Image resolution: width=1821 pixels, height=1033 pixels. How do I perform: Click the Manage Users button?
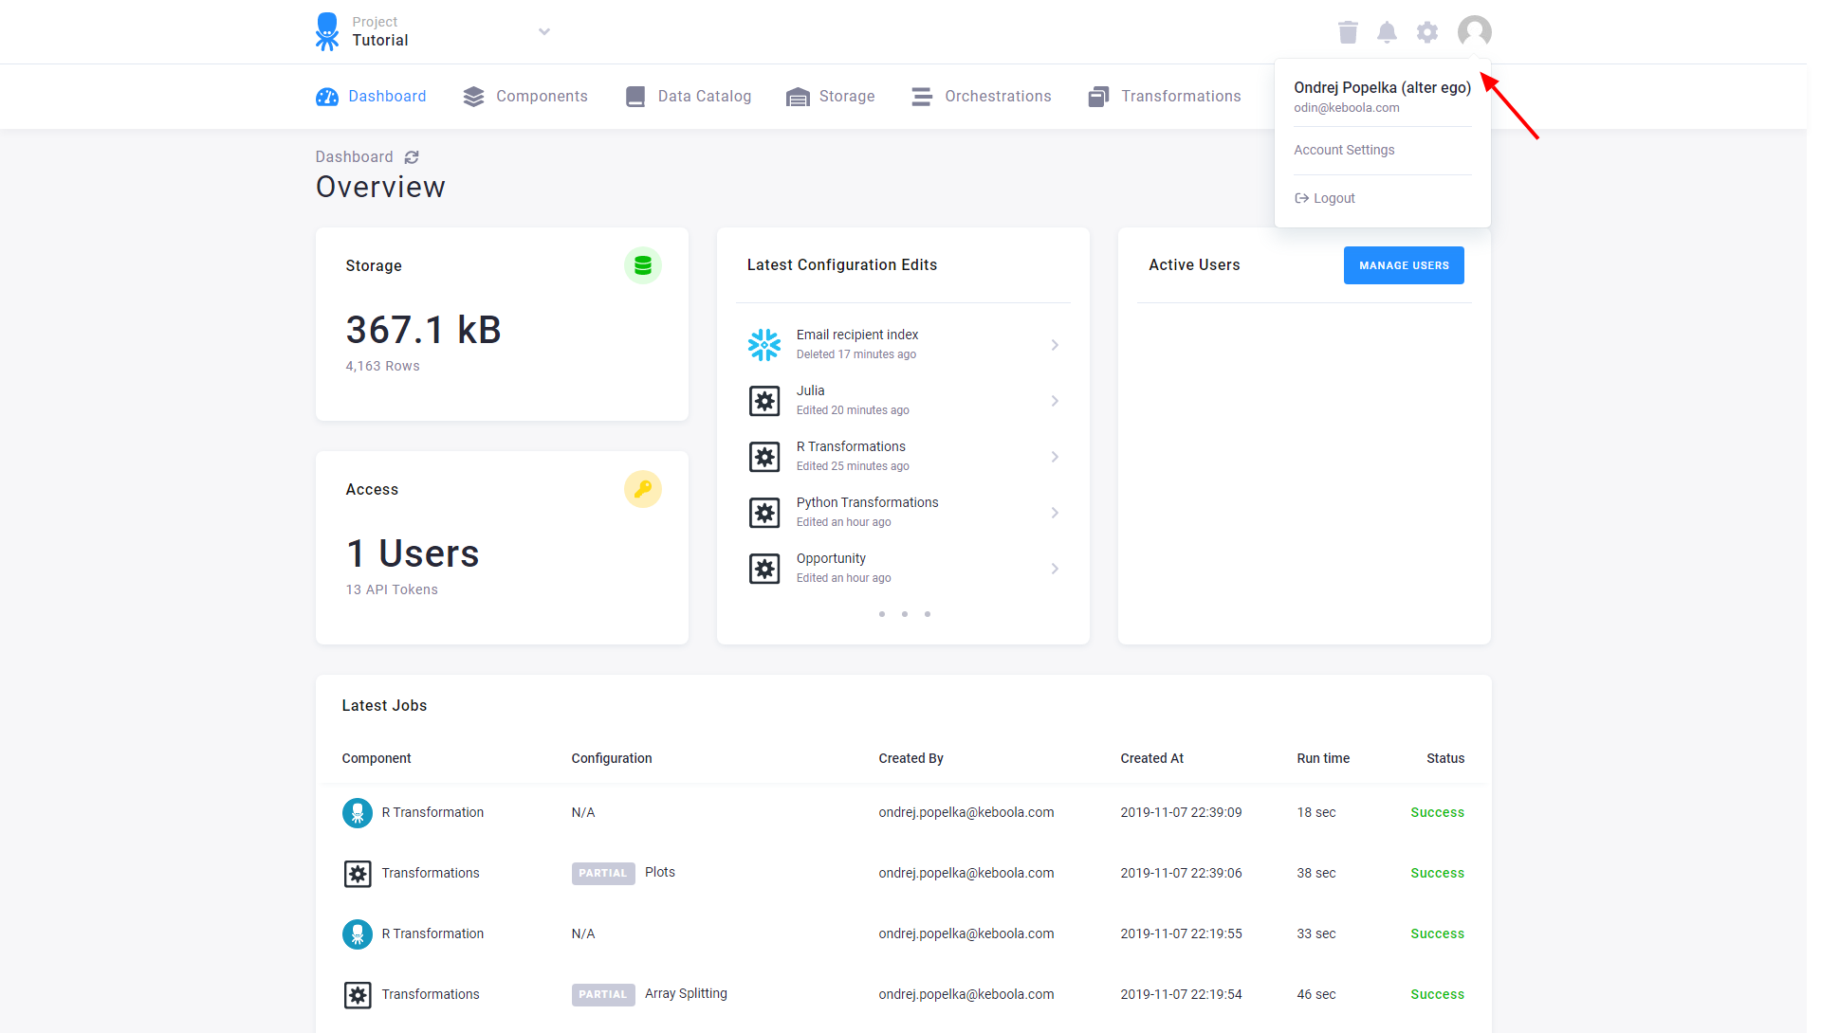1404,265
